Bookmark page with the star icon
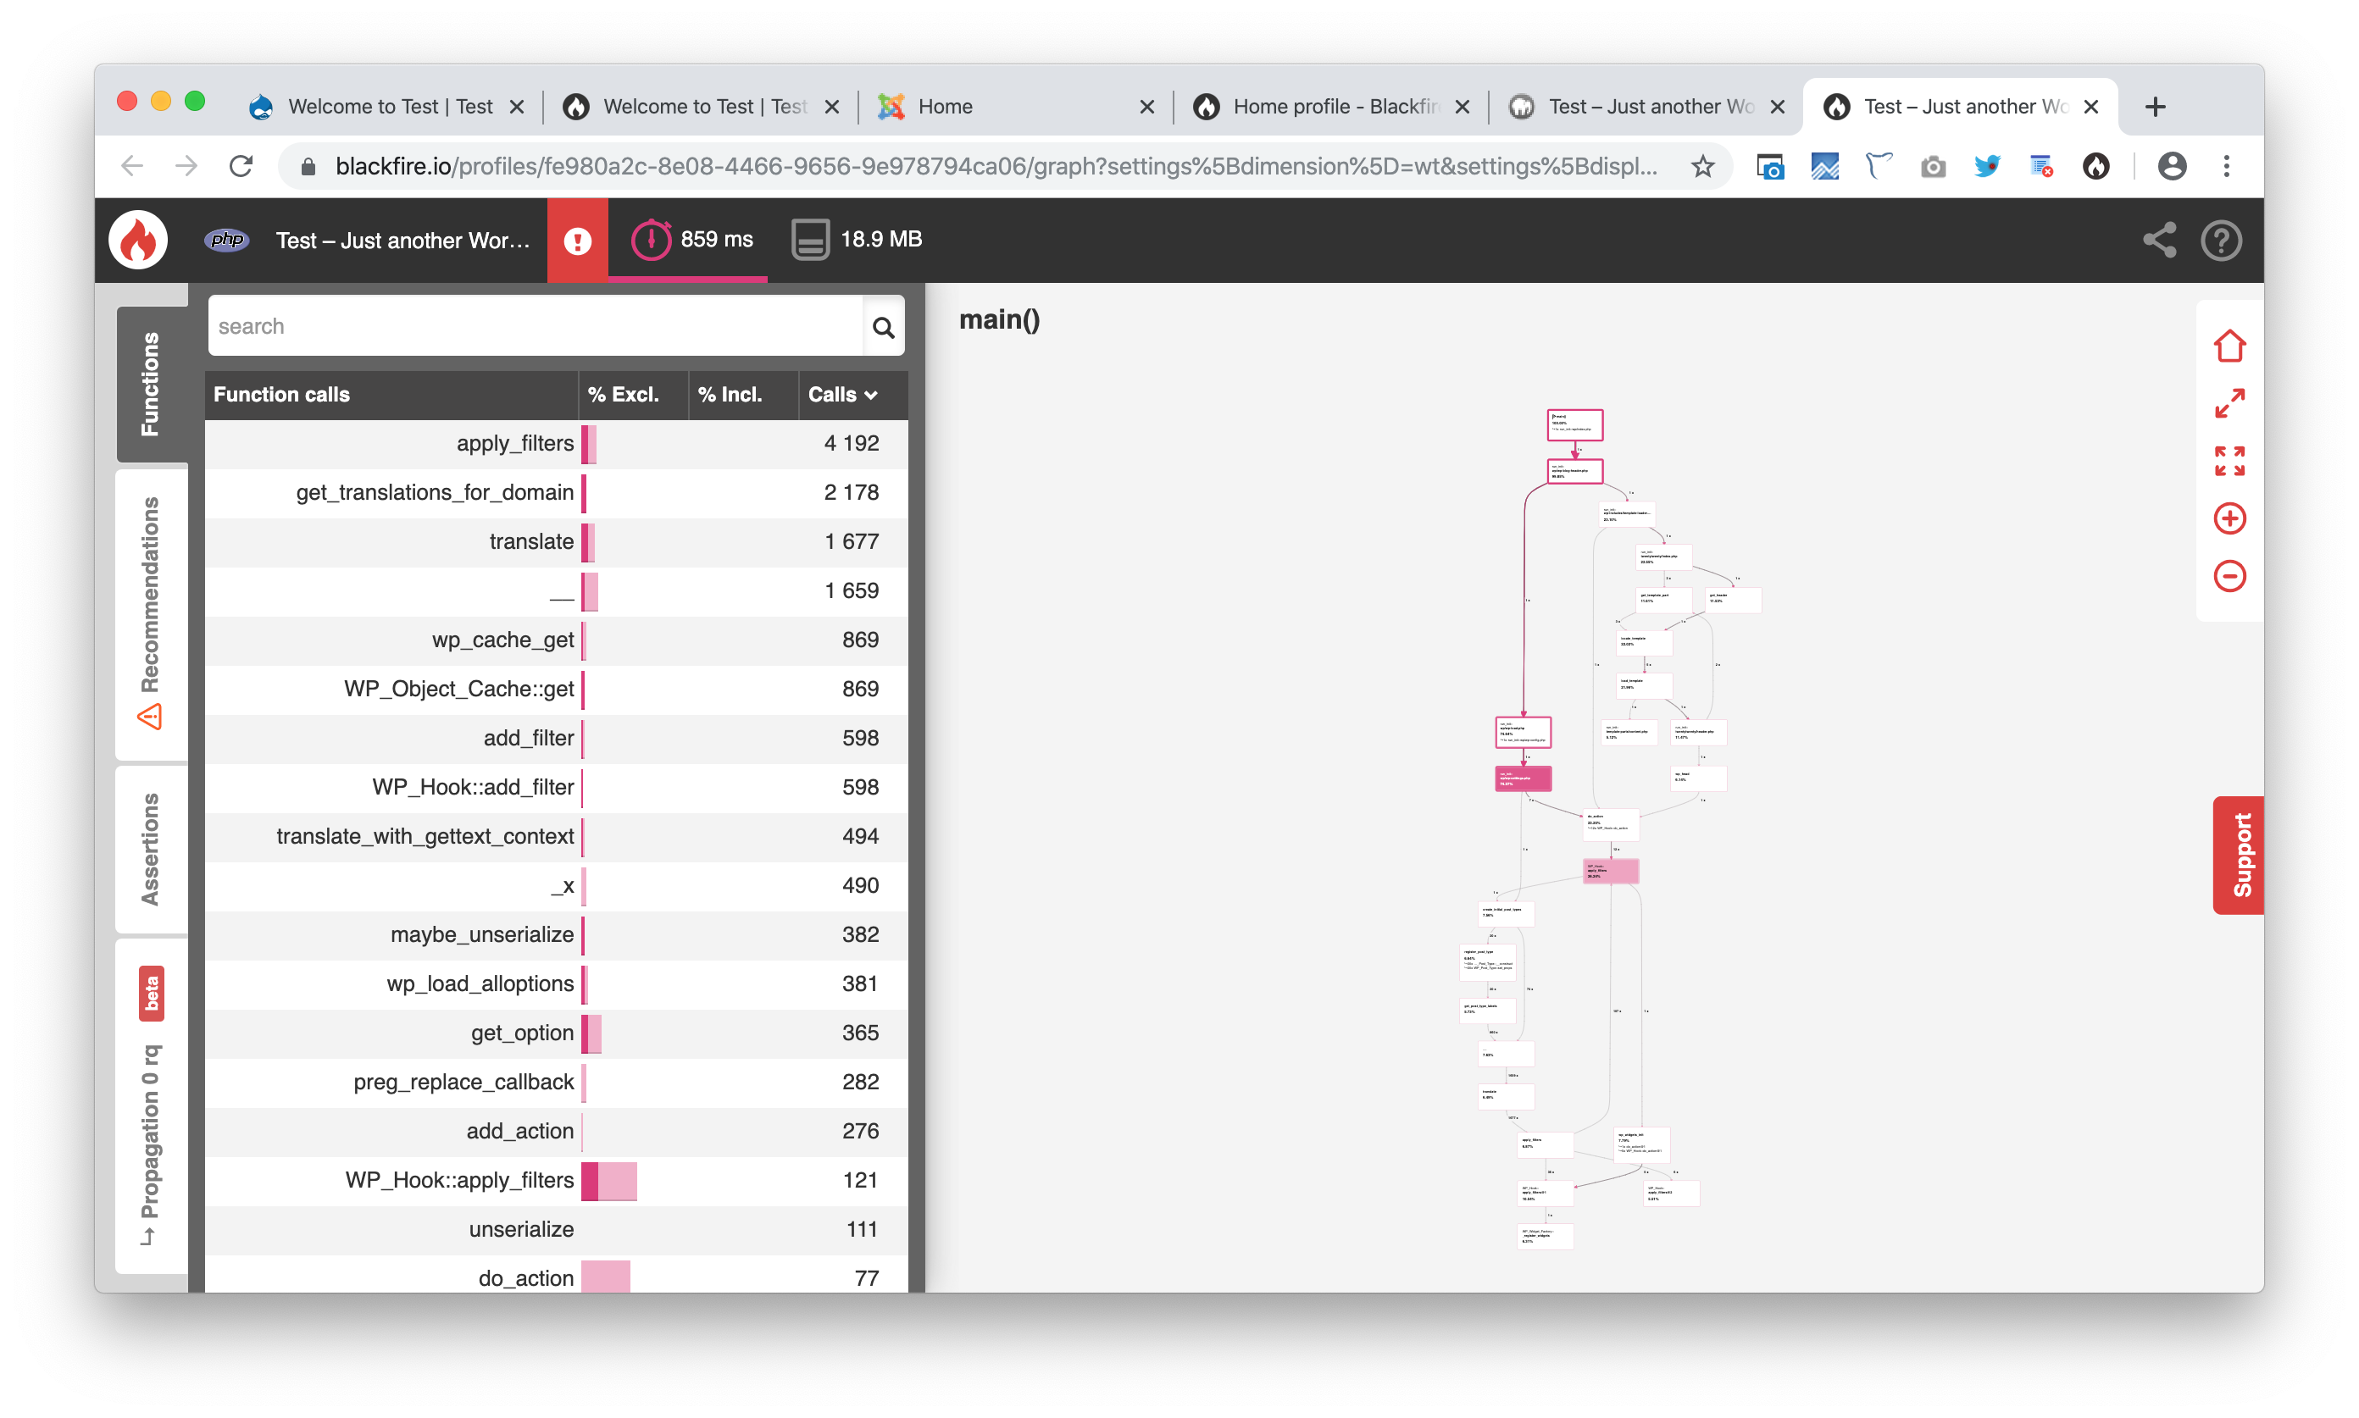The height and width of the screenshot is (1418, 2359). [1702, 166]
